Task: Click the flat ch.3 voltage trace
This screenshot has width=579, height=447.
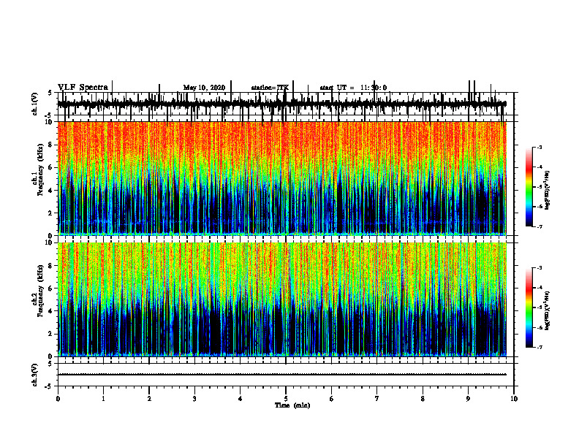Action: click(x=281, y=375)
